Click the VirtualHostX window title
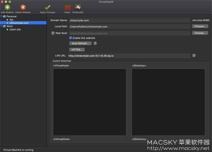Viewport: 212px width, 152px height. [106, 2]
